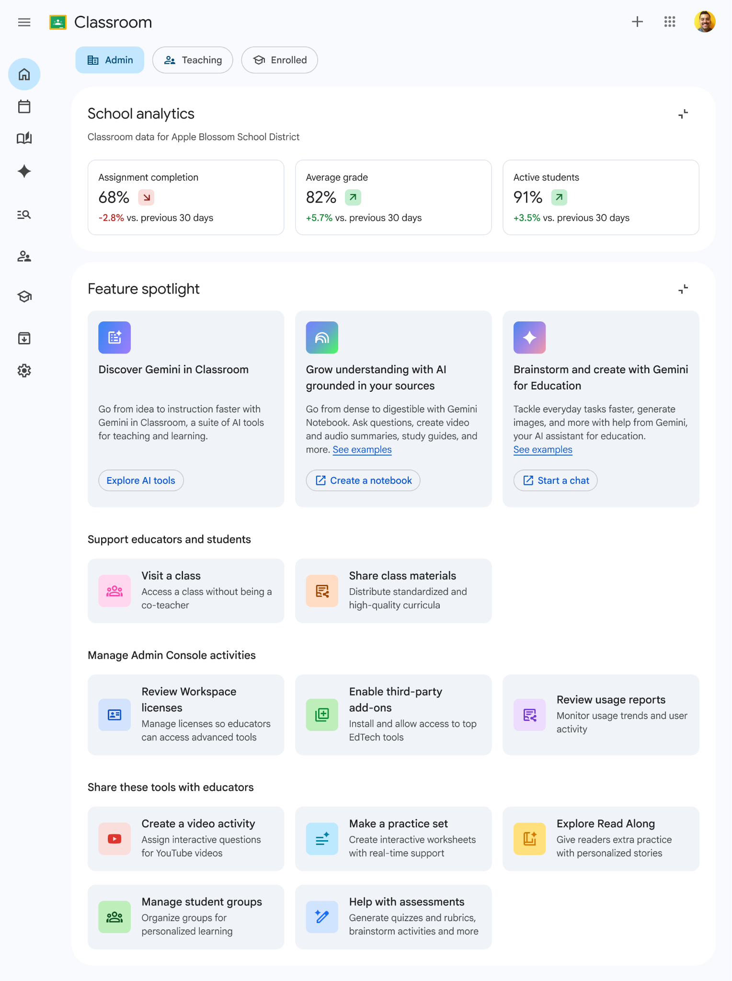
Task: Open the main hamburger menu
Action: (24, 22)
